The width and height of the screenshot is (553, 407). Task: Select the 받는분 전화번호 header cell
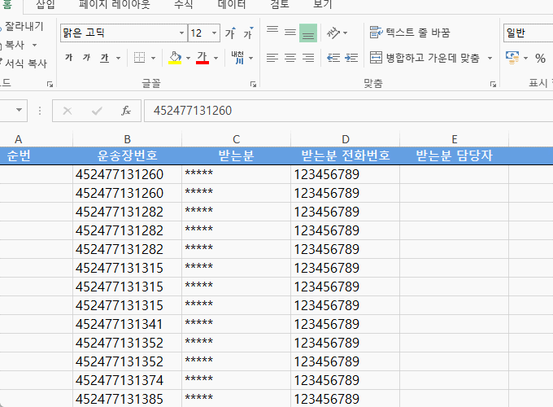tap(346, 155)
